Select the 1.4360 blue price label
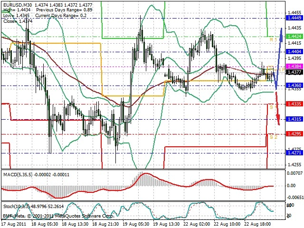The image size is (304, 228). (294, 85)
